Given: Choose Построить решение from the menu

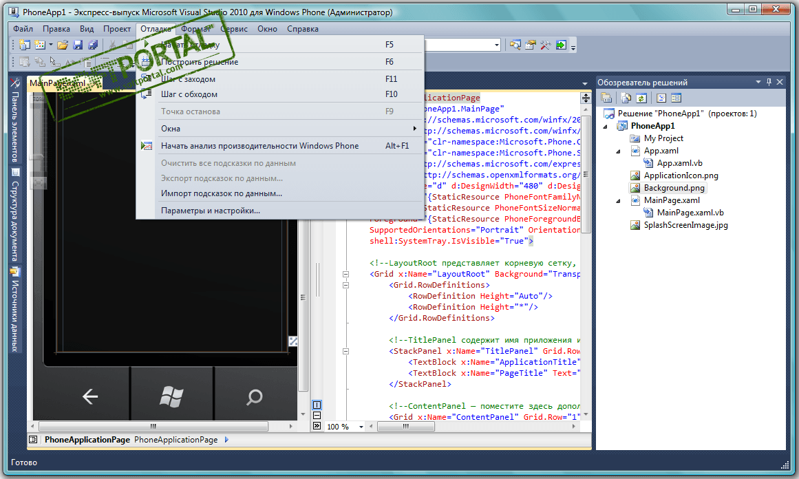Looking at the screenshot, I should pos(280,62).
